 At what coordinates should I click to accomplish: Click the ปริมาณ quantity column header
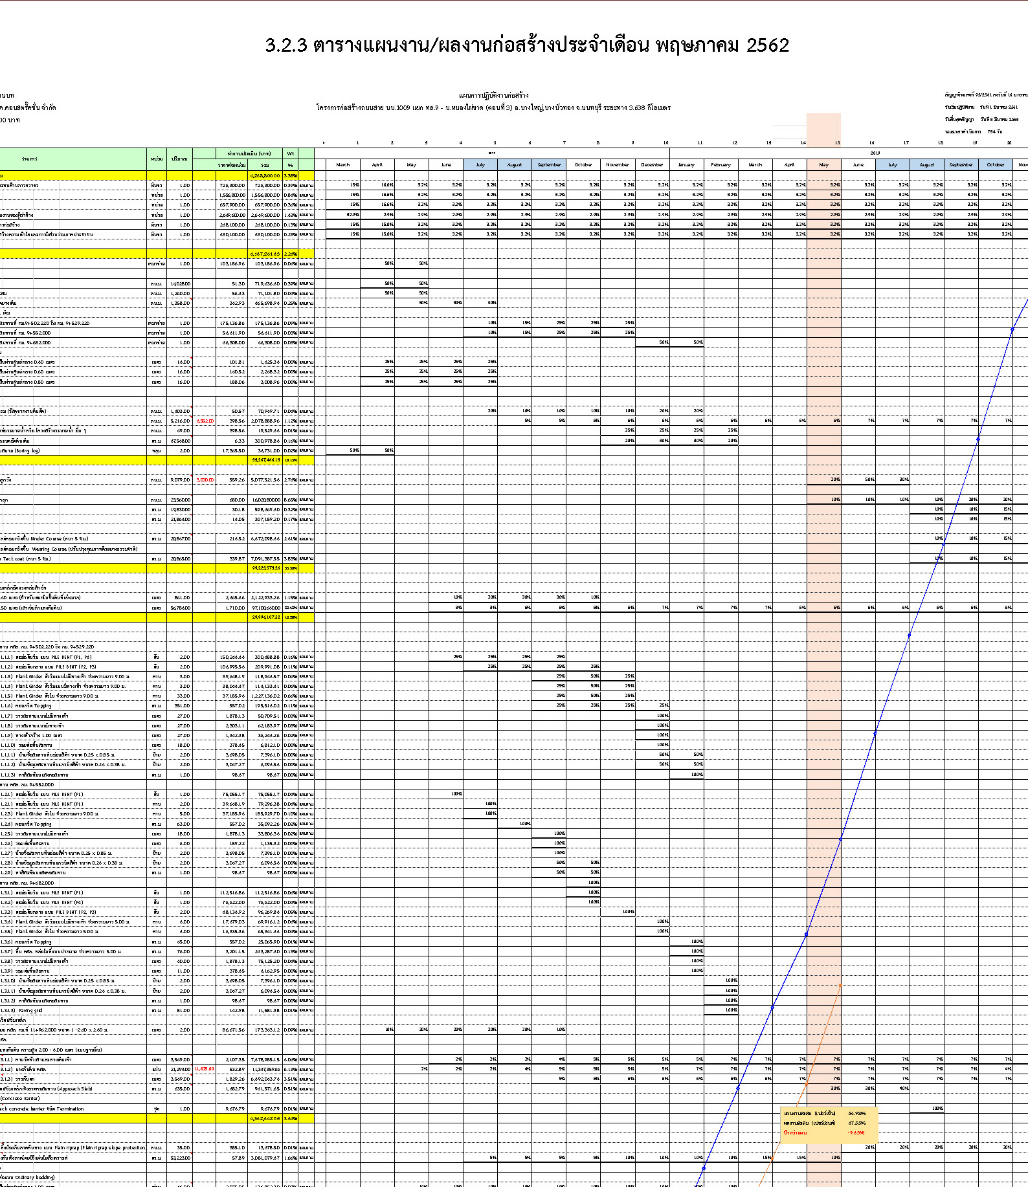pyautogui.click(x=179, y=159)
